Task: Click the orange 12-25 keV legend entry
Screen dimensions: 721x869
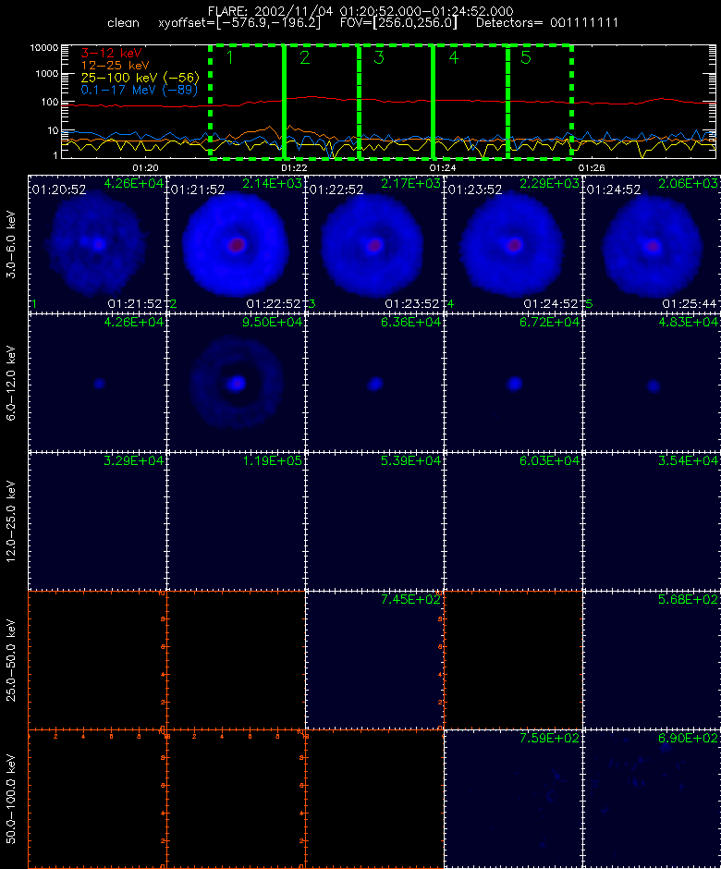Action: [x=115, y=66]
